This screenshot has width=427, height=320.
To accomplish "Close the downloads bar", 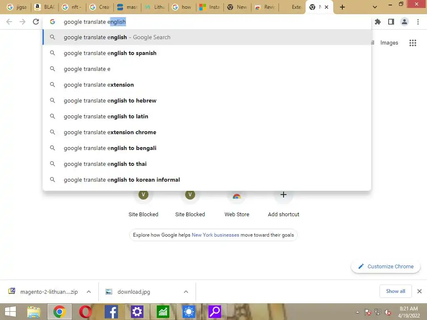I will tap(419, 291).
